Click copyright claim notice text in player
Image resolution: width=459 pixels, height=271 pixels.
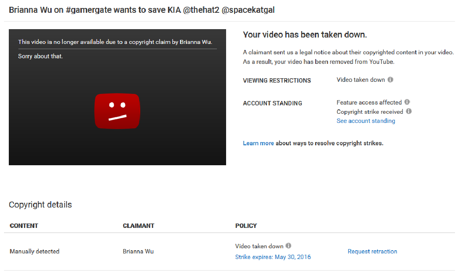(x=115, y=42)
